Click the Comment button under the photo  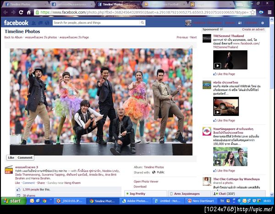pyautogui.click(x=25, y=157)
